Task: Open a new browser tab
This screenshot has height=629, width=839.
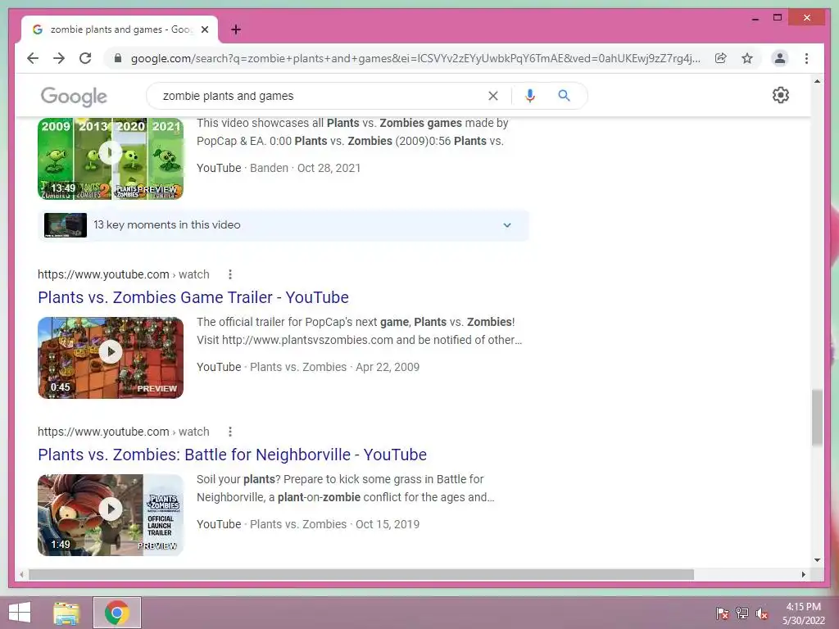Action: [235, 29]
